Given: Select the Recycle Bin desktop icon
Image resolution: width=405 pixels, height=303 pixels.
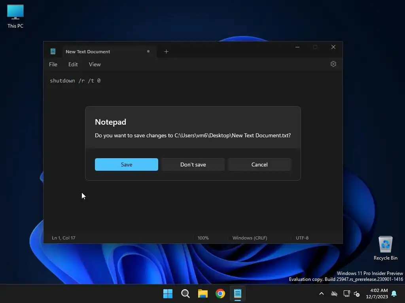Looking at the screenshot, I should (x=385, y=249).
